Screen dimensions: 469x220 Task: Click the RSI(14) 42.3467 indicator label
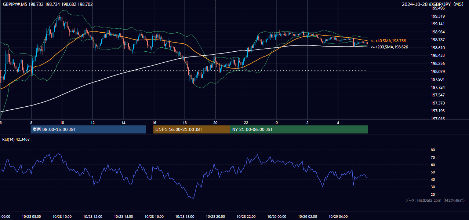click(16, 139)
